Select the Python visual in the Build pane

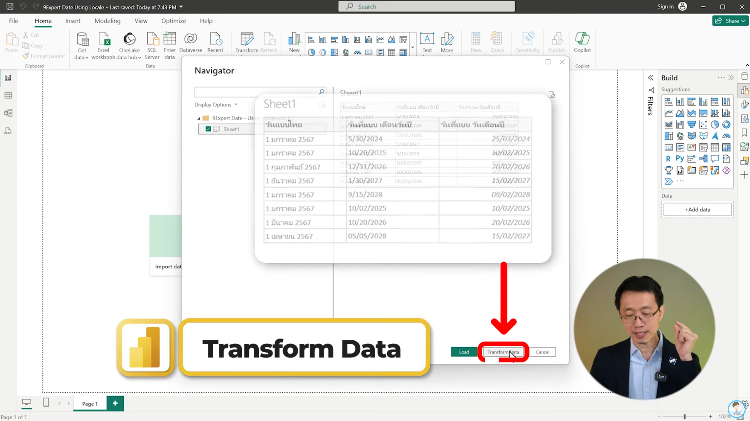click(680, 159)
